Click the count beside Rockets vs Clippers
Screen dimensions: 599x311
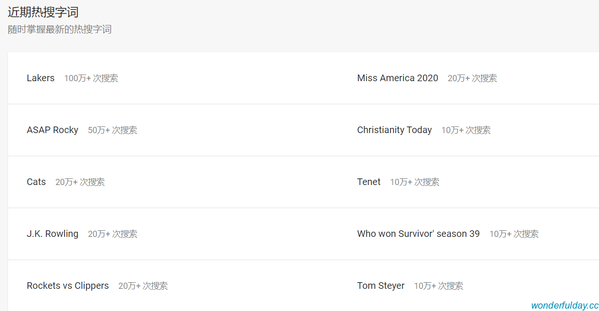pos(143,286)
